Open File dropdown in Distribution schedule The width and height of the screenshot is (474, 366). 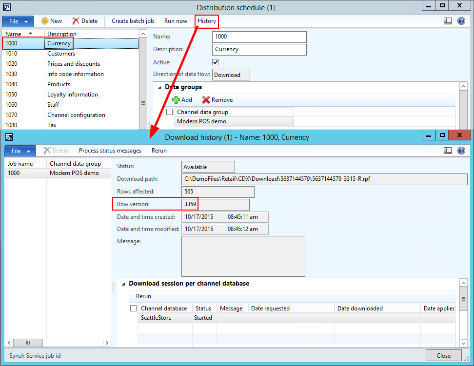point(18,21)
